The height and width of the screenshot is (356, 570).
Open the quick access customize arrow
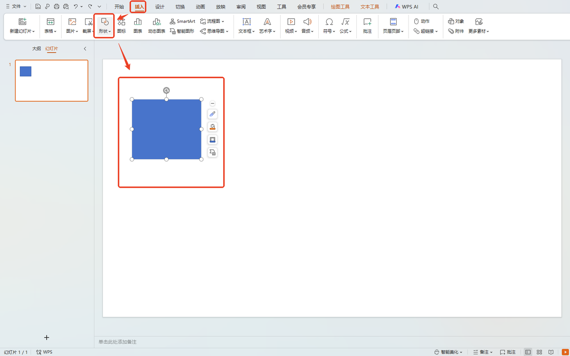[99, 6]
